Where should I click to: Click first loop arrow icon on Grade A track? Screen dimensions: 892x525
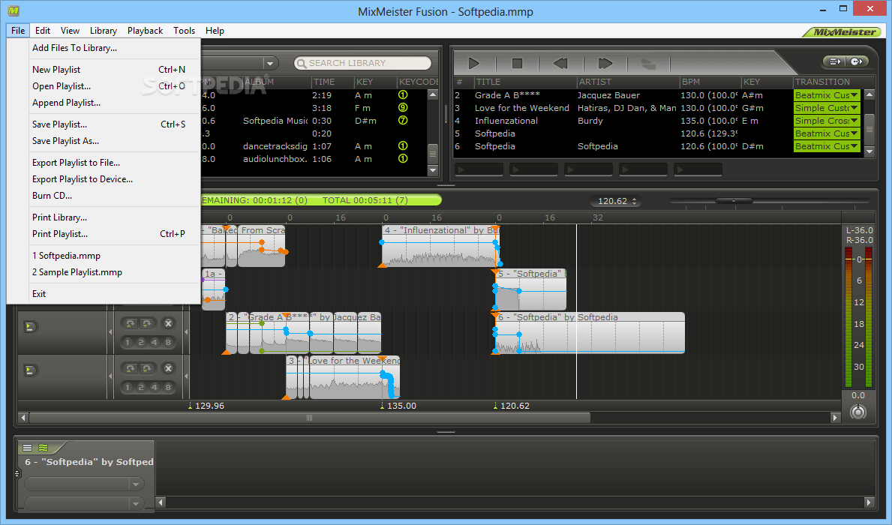131,323
